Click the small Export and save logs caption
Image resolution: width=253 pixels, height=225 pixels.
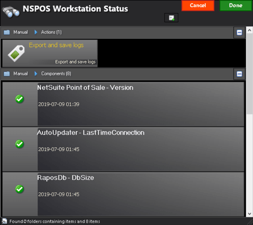pyautogui.click(x=75, y=62)
